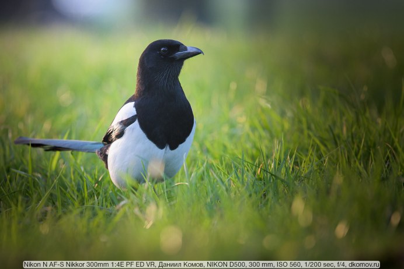Click the top of the magpie's head
This screenshot has height=269, width=404.
(x=161, y=42)
